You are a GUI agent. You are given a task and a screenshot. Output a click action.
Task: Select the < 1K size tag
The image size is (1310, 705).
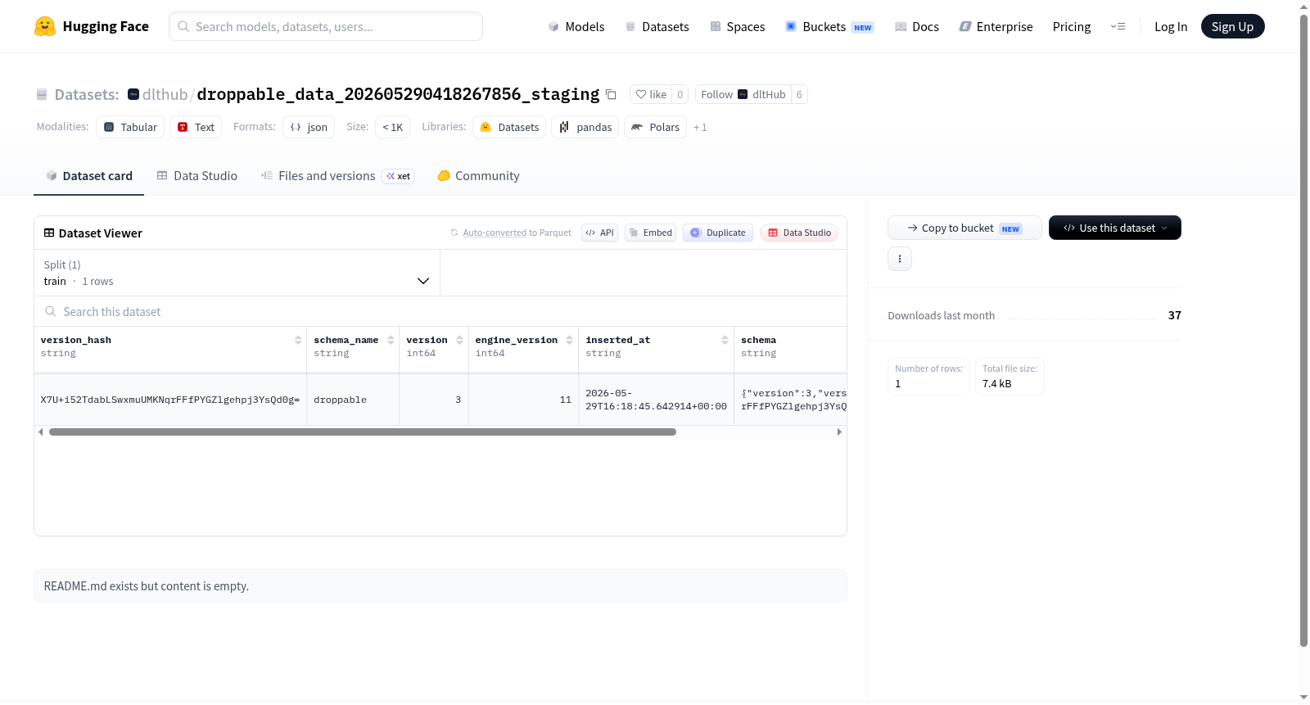click(393, 127)
